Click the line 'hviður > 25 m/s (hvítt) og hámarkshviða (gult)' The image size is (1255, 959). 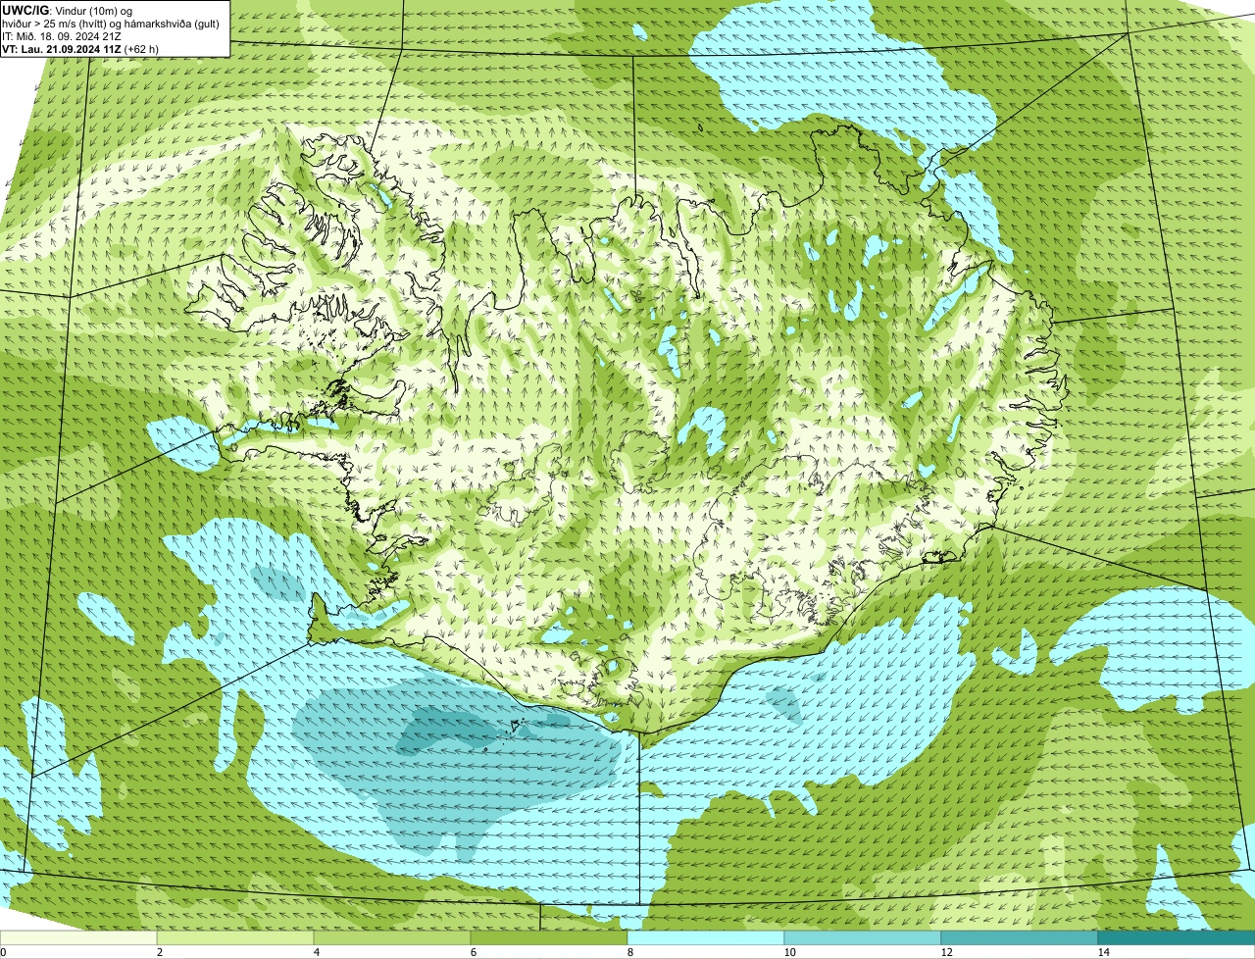tap(111, 24)
